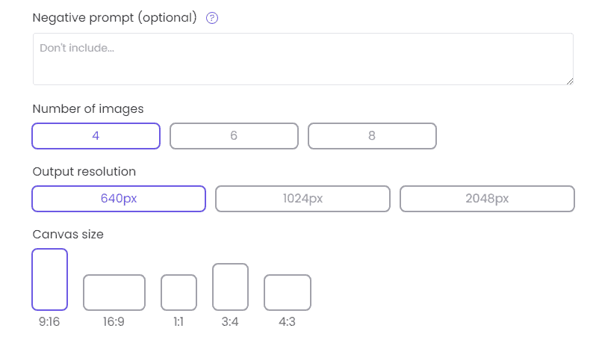Pick the 1:1 square canvas shape
Viewport: 596px width, 340px height.
tap(179, 292)
